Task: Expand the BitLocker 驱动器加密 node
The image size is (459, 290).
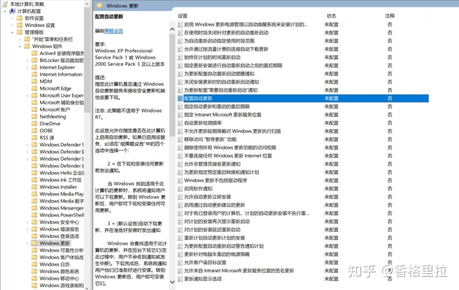Action: coord(27,61)
